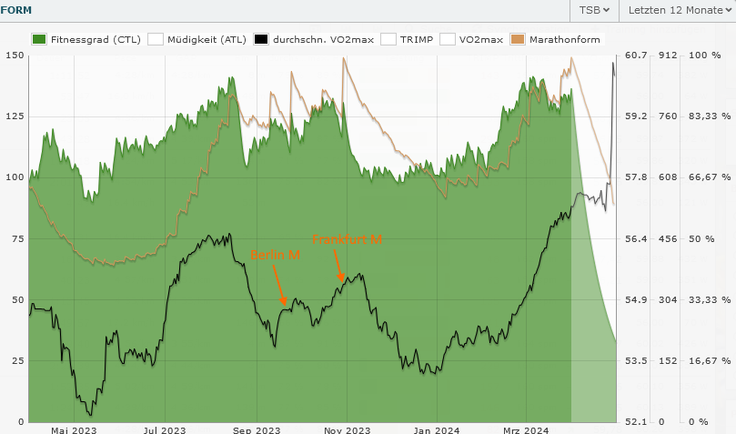Click the black box beside durchschn. VO2max
Viewport: 736px width, 434px height.
pyautogui.click(x=261, y=40)
